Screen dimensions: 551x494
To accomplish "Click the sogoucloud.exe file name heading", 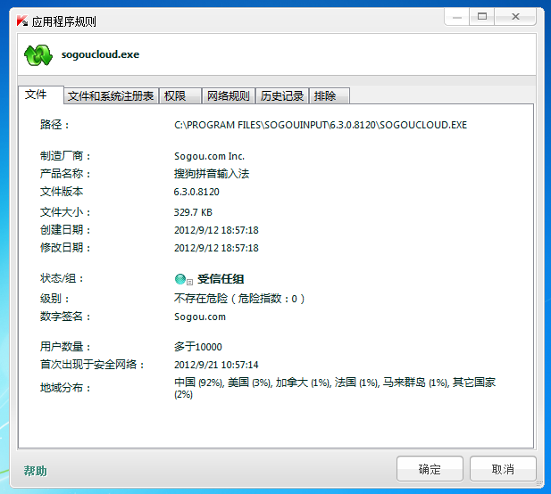I will 101,54.
